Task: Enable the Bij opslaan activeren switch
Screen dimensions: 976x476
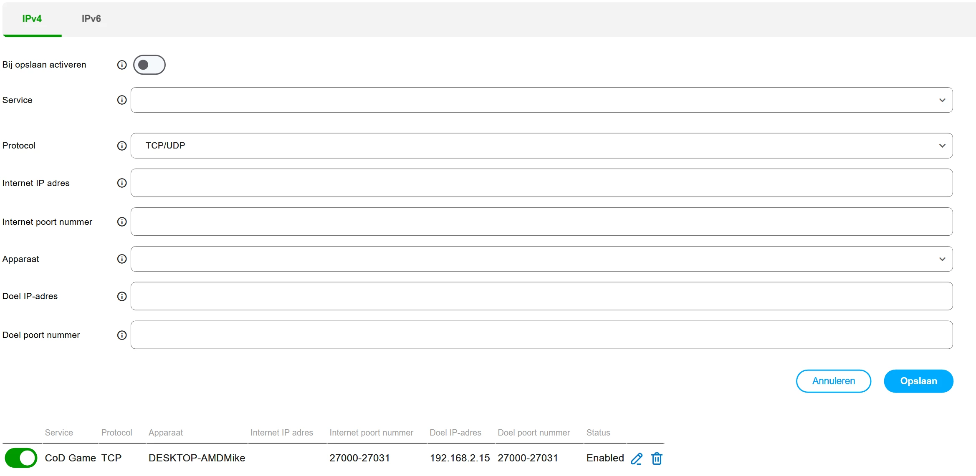Action: coord(149,65)
